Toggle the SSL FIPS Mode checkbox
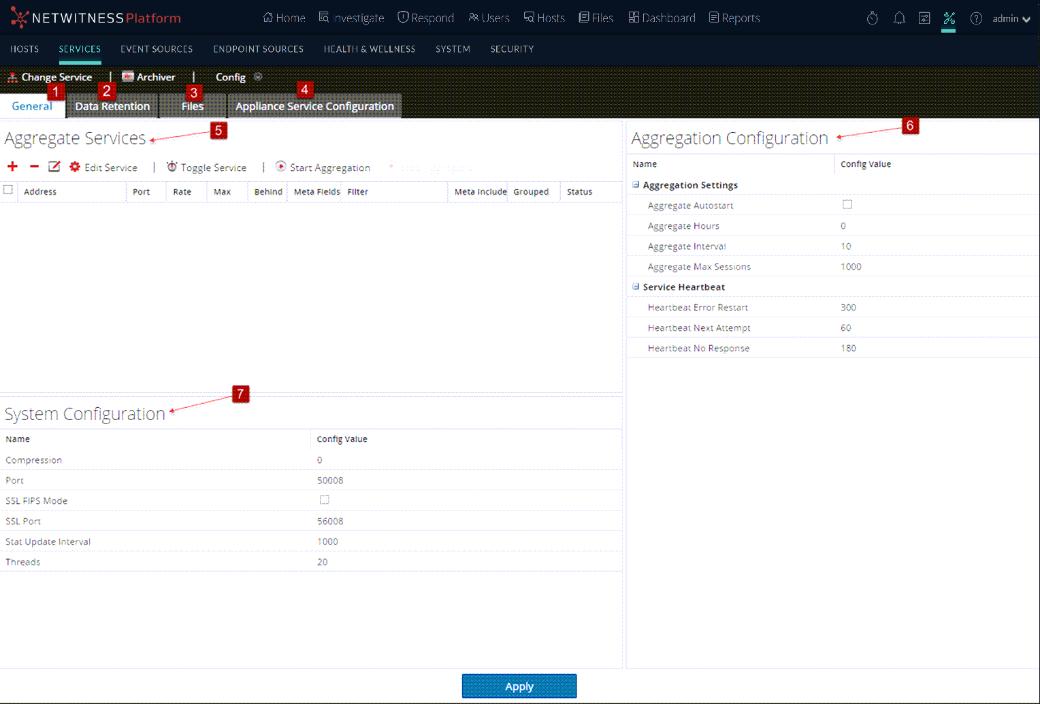Screen dimensions: 1040x704 (x=325, y=500)
